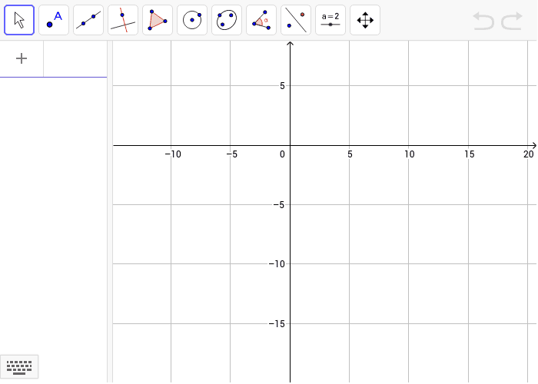
Task: Click the y-axis label −15
Action: 277,323
